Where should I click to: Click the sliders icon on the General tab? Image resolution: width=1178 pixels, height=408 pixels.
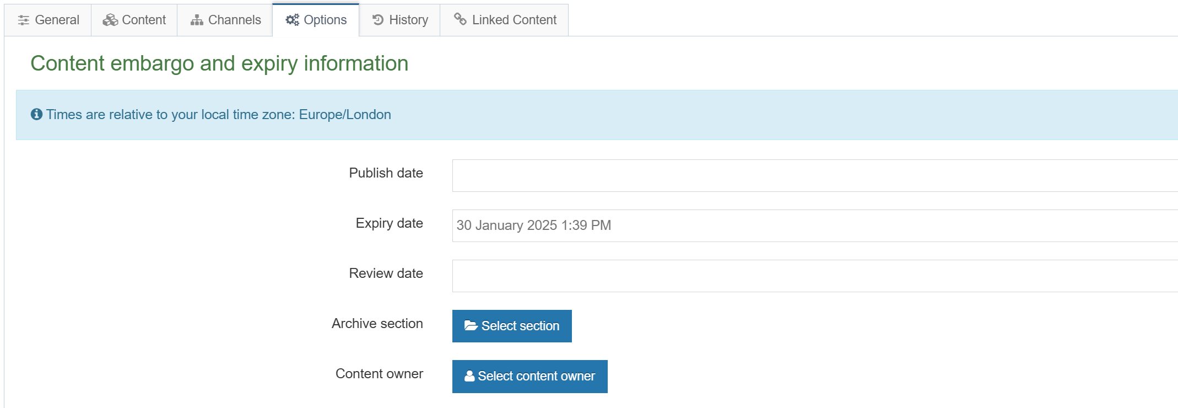[x=24, y=20]
